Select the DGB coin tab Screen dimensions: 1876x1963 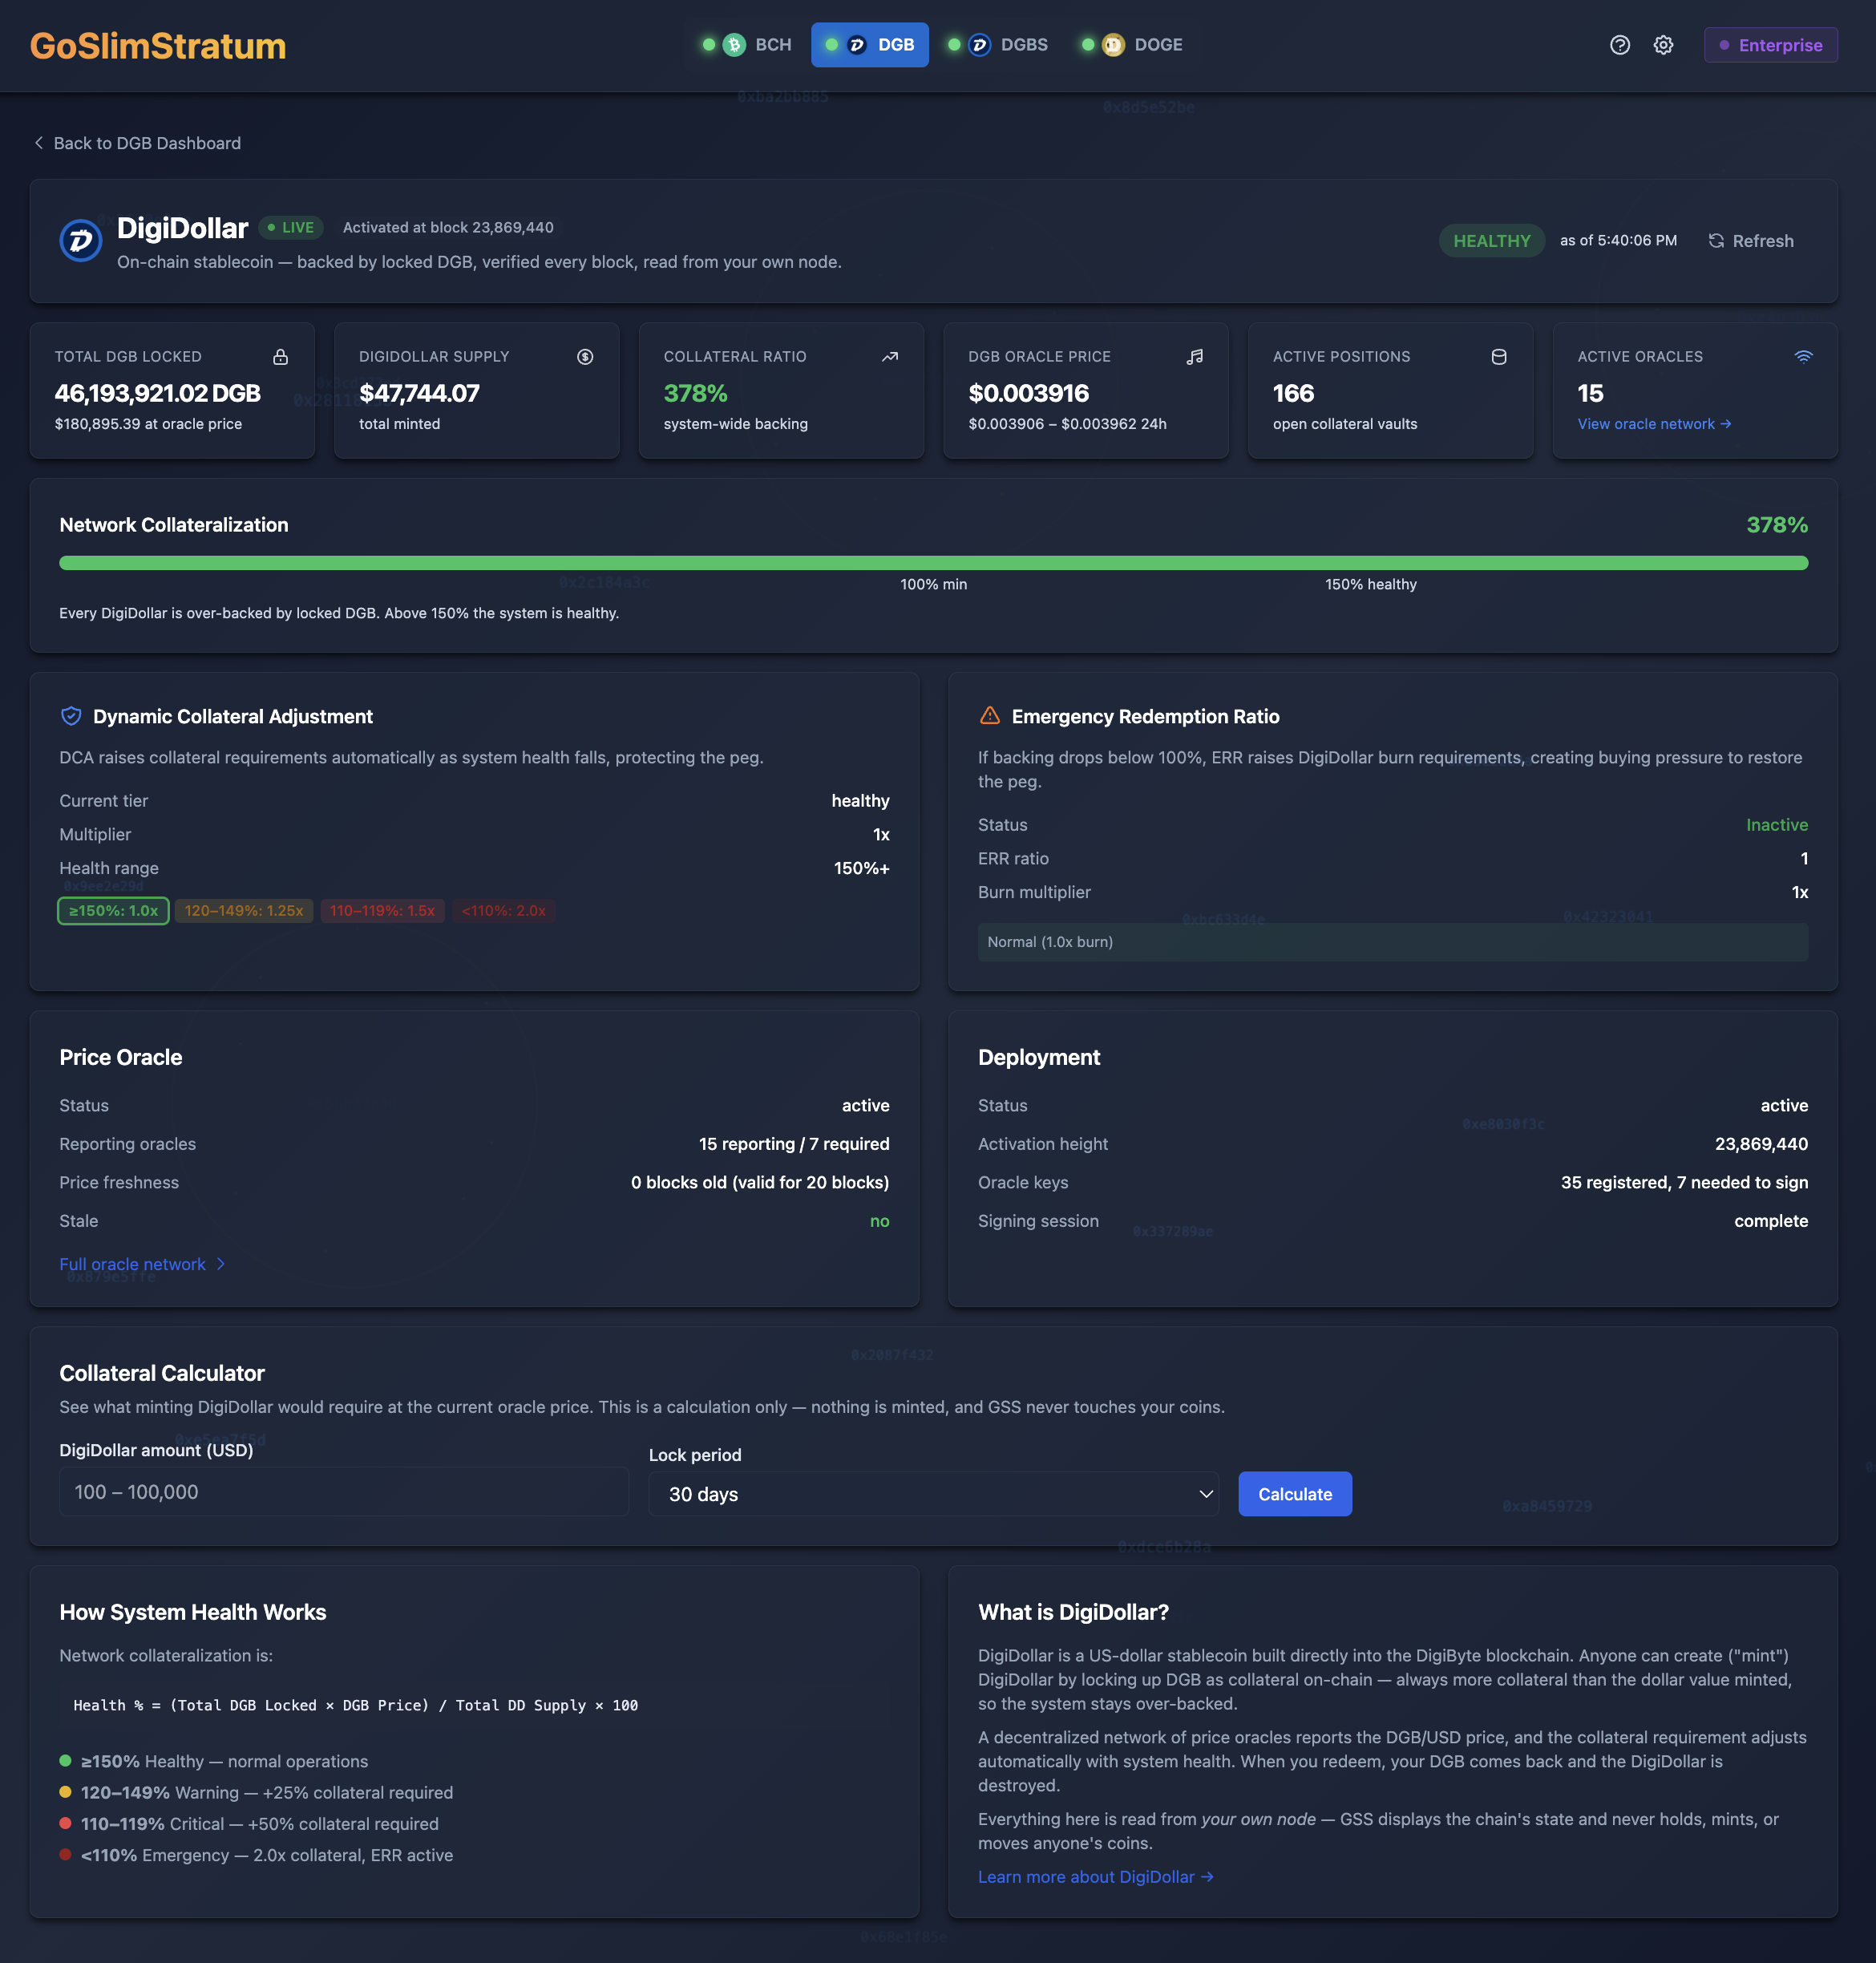coord(869,45)
